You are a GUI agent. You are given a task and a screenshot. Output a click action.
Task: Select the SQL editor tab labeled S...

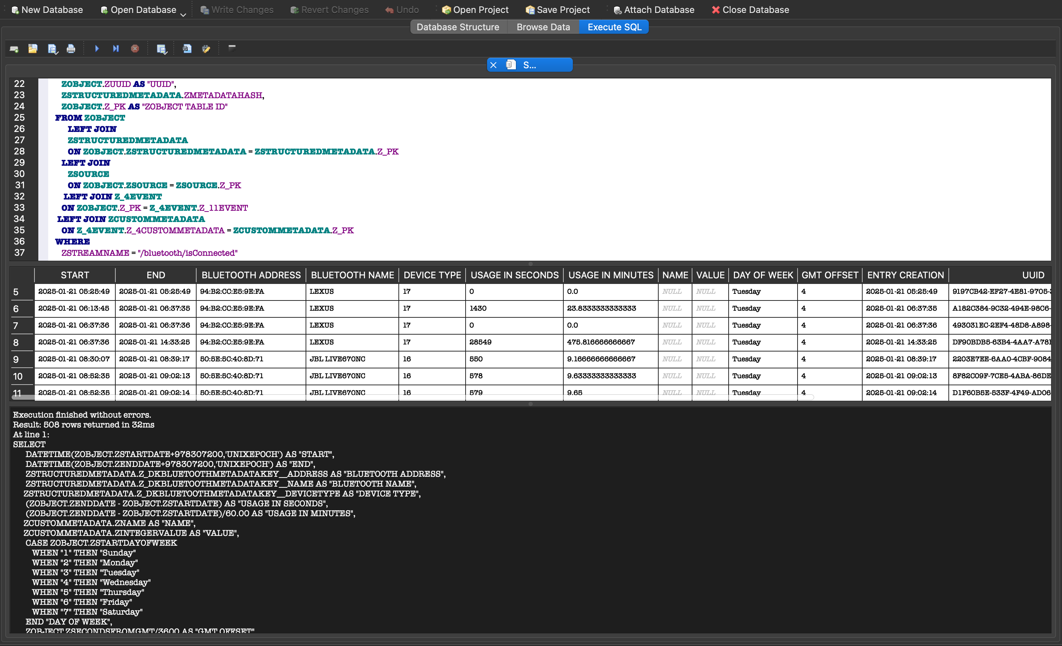pos(530,65)
